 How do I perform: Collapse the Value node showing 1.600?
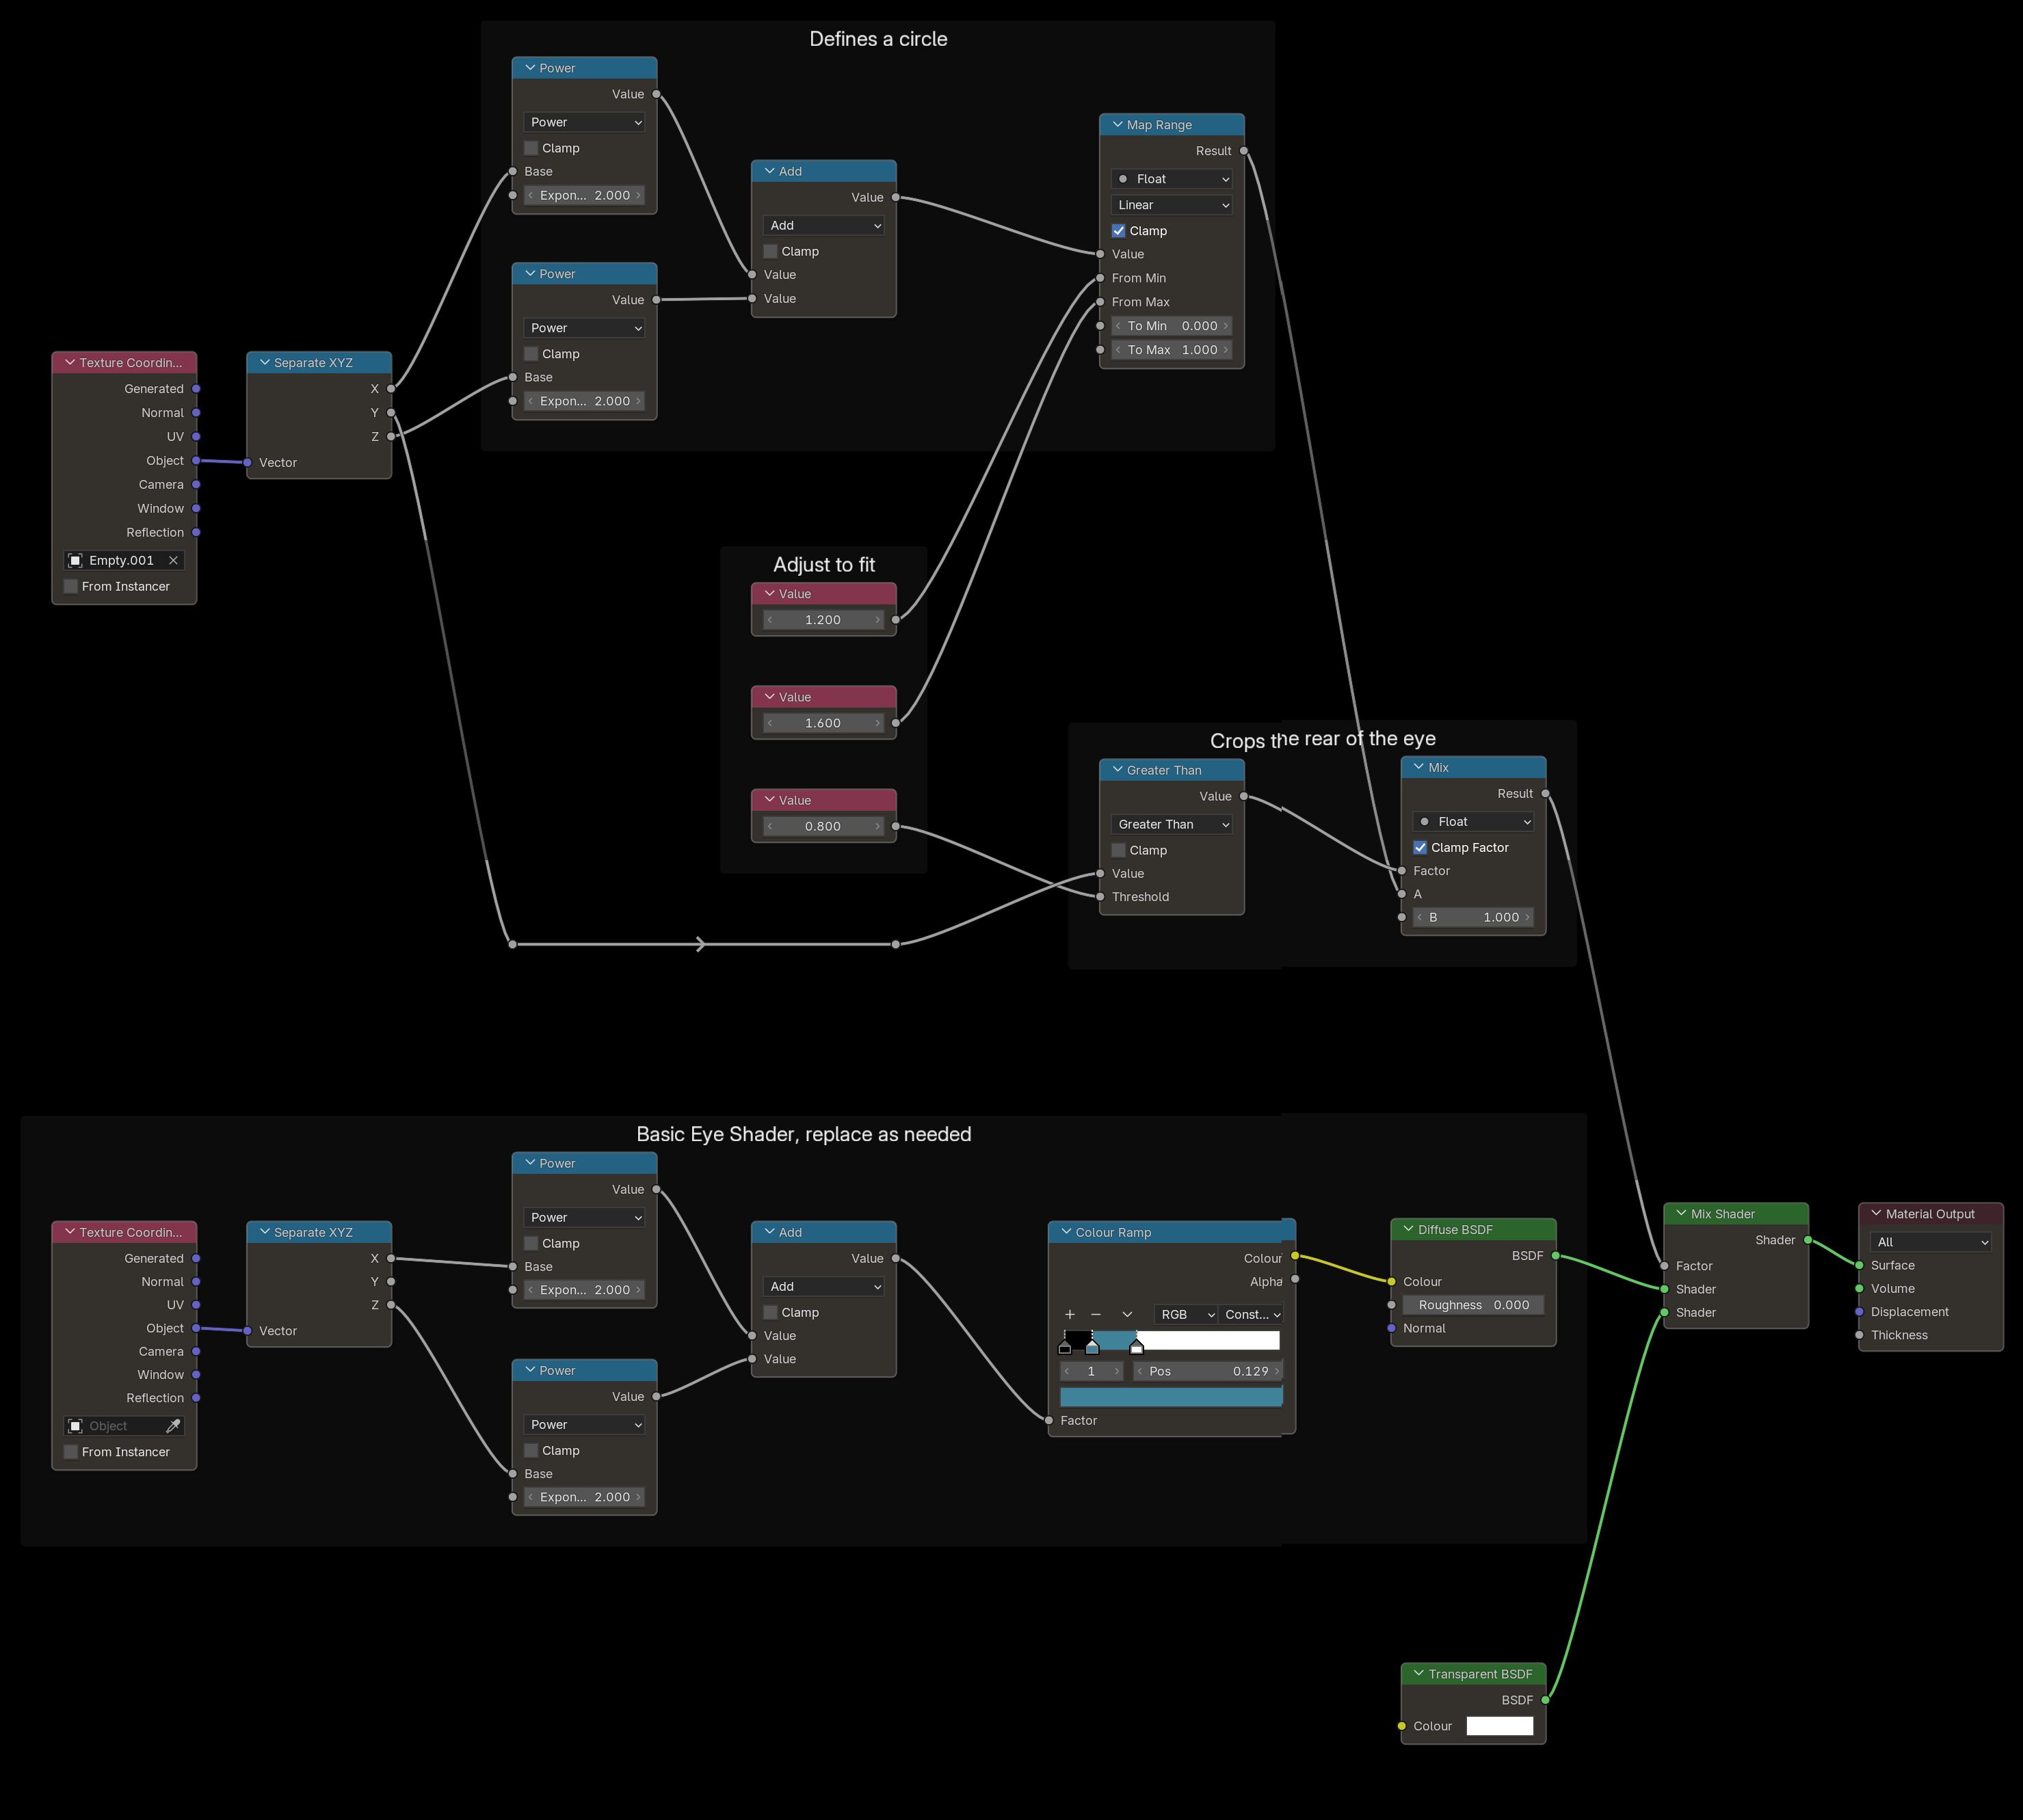(x=769, y=697)
